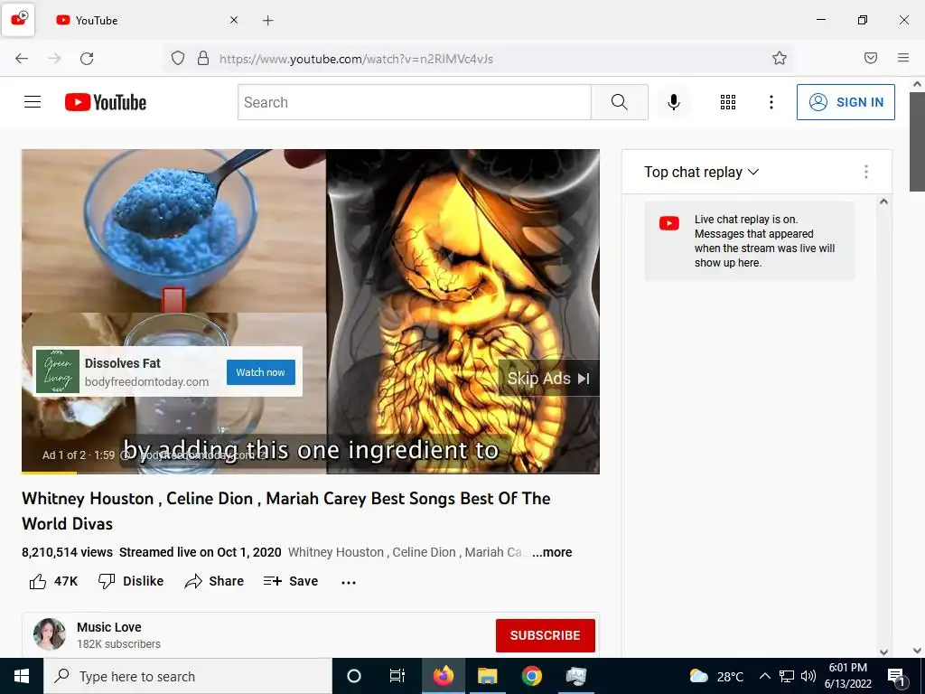Show site security padlock info
This screenshot has width=925, height=694.
[x=203, y=58]
